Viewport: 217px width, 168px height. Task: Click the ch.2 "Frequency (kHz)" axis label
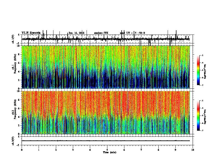pos(15,110)
